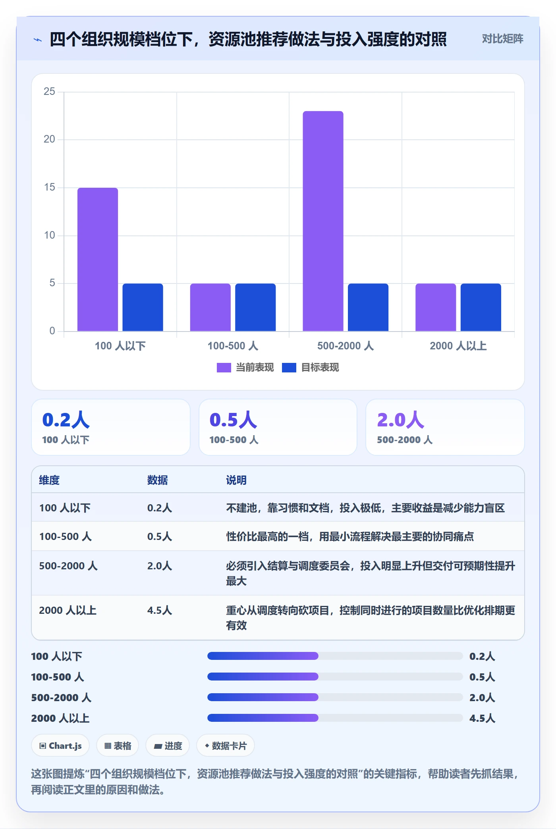This screenshot has width=556, height=829.
Task: Click the 2000 人以上 cell in the table
Action: [68, 610]
